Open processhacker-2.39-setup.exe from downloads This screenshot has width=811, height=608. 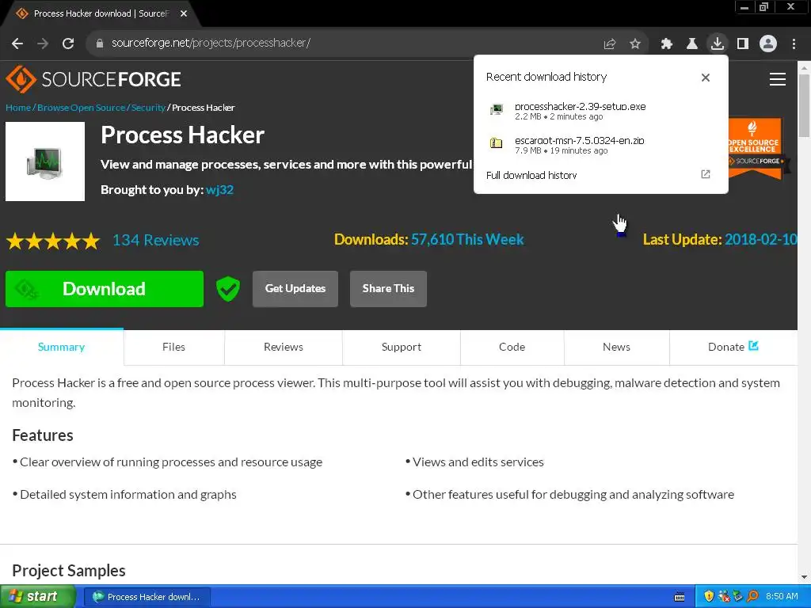coord(600,111)
